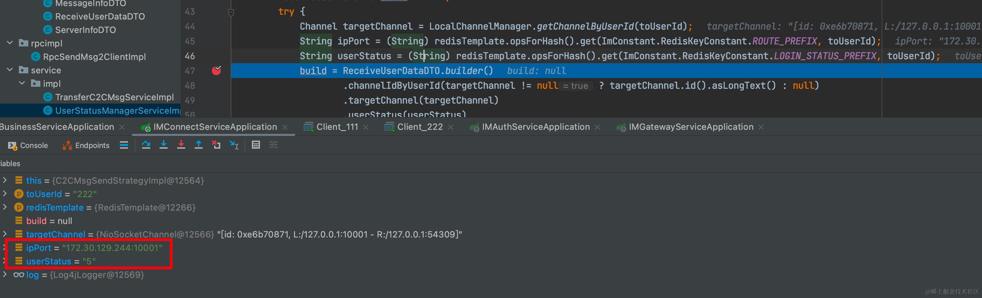Click the Step Into debugger icon
This screenshot has height=298, width=982.
tap(164, 145)
